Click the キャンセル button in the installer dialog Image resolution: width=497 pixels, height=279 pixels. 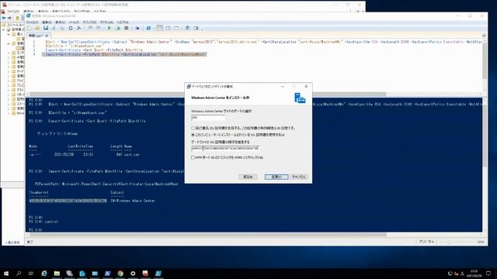pos(299,177)
